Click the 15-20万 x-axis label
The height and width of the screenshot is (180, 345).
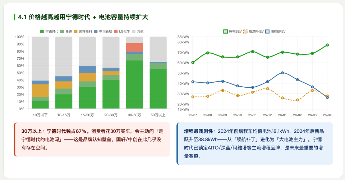click(87, 115)
